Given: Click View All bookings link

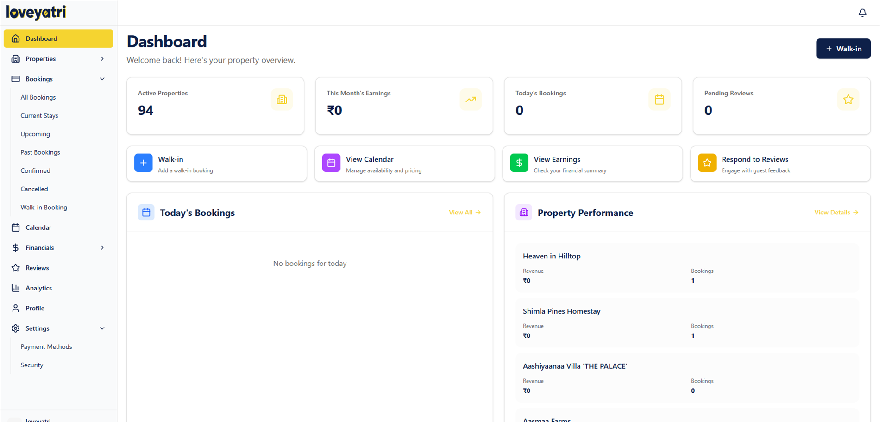Looking at the screenshot, I should (465, 213).
